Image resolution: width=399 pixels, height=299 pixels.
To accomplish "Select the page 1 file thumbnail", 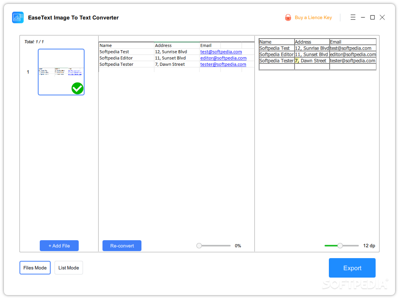I will point(61,72).
